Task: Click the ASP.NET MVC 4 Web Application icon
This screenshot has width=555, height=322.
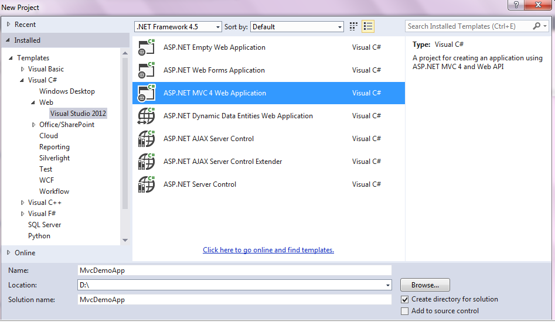Action: pos(147,93)
